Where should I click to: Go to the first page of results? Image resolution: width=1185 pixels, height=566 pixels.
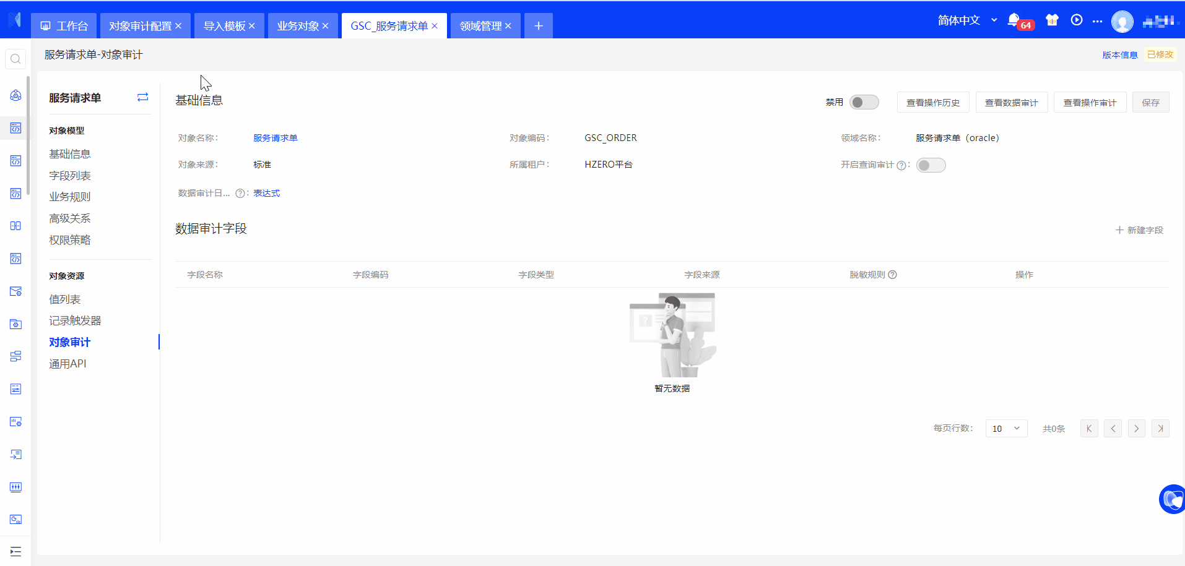click(x=1089, y=428)
